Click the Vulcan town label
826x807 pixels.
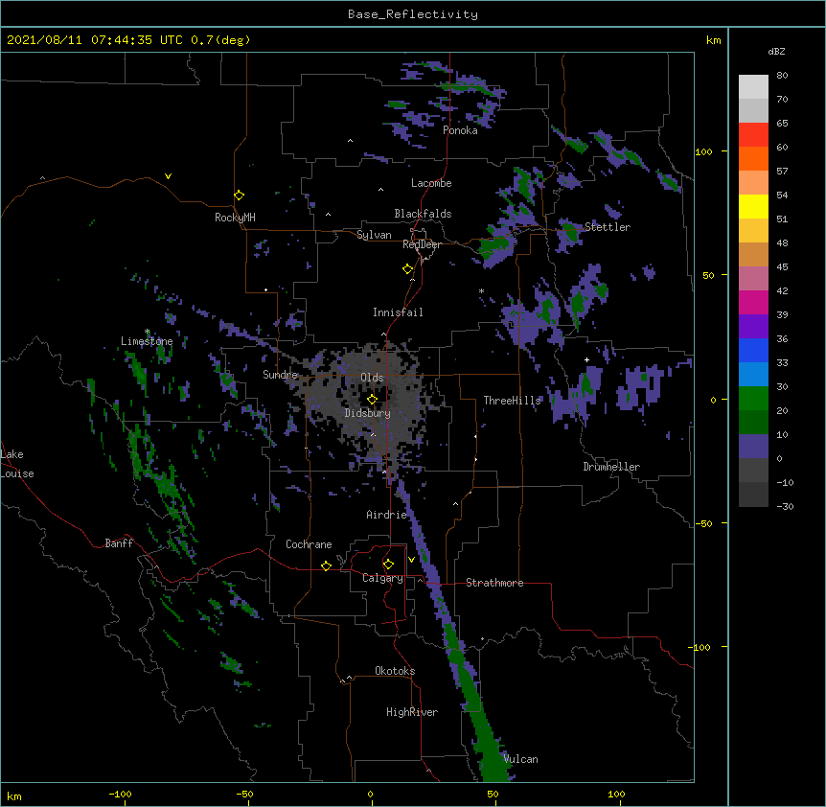[520, 759]
